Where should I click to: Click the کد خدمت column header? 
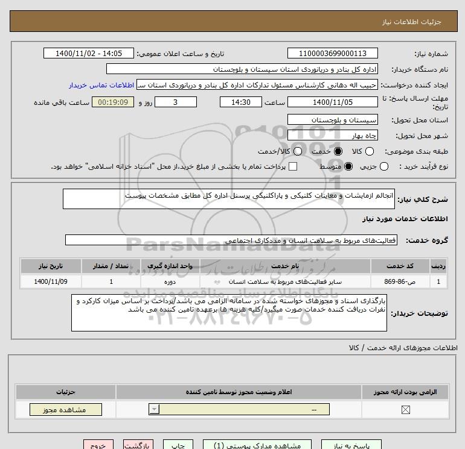coord(400,266)
